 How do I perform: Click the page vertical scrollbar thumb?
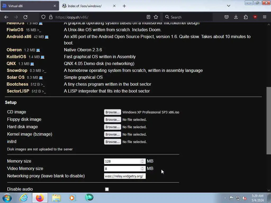pos(269,121)
